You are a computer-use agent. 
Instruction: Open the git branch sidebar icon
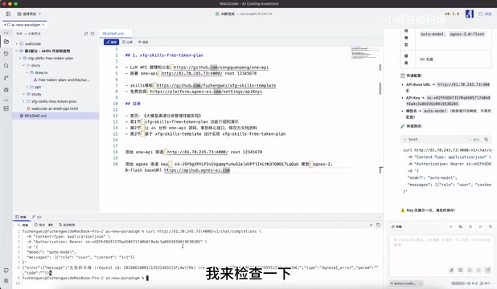pyautogui.click(x=6, y=78)
